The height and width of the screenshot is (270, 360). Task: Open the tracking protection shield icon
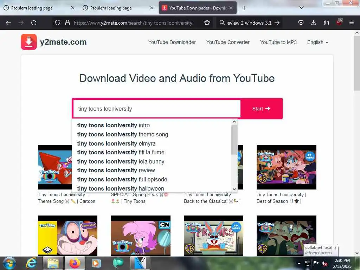coord(58,23)
